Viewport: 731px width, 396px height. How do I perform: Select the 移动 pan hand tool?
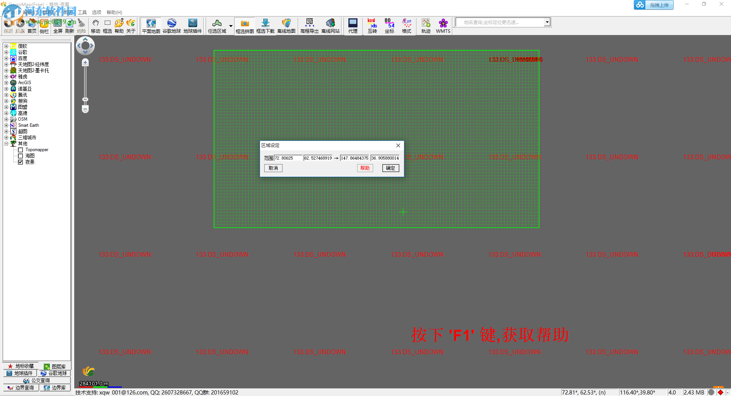tap(96, 26)
